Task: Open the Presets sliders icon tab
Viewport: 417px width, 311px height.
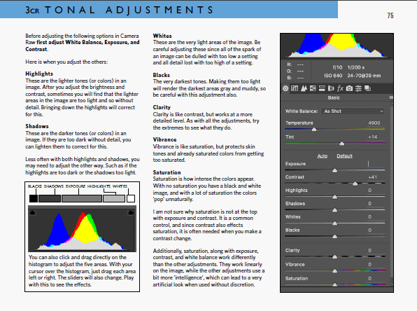Action: pyautogui.click(x=358, y=88)
